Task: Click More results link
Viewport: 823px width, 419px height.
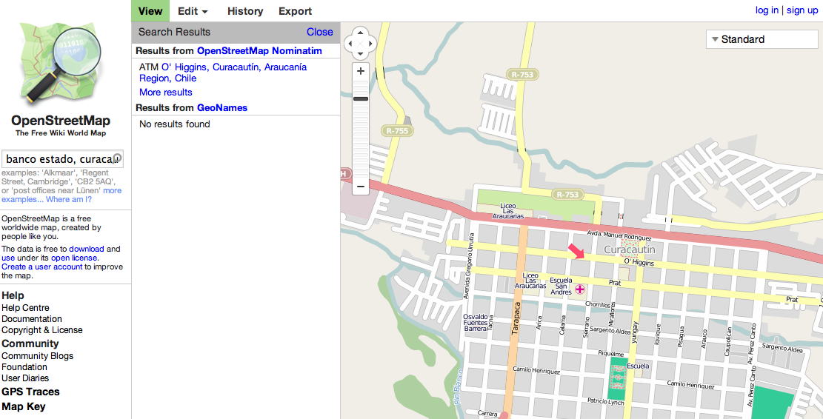Action: pos(166,93)
